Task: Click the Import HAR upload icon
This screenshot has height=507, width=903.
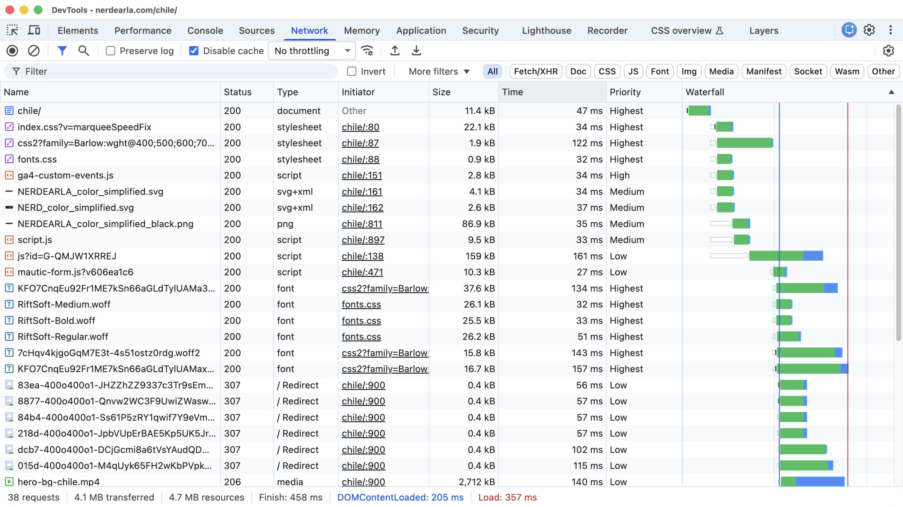Action: pos(395,51)
